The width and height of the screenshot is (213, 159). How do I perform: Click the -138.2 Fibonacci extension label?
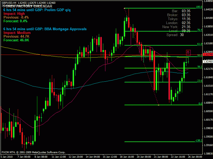pyautogui.click(x=199, y=140)
